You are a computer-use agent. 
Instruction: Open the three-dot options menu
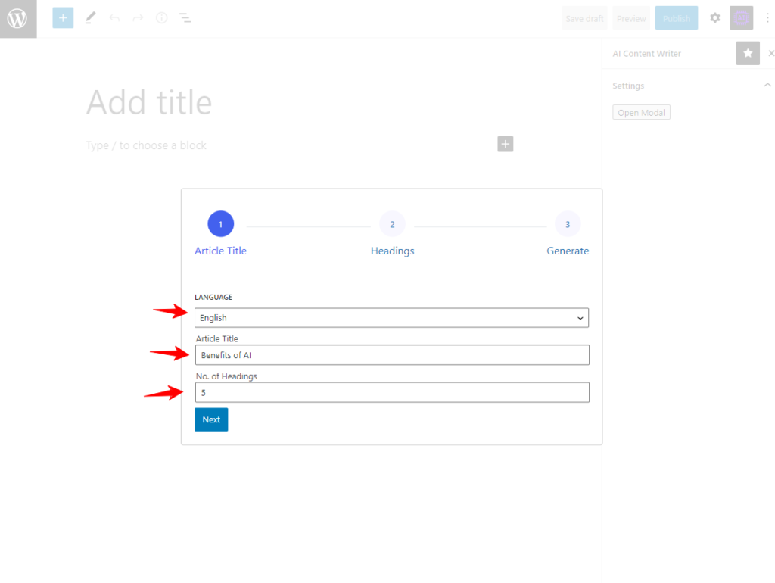pos(767,18)
